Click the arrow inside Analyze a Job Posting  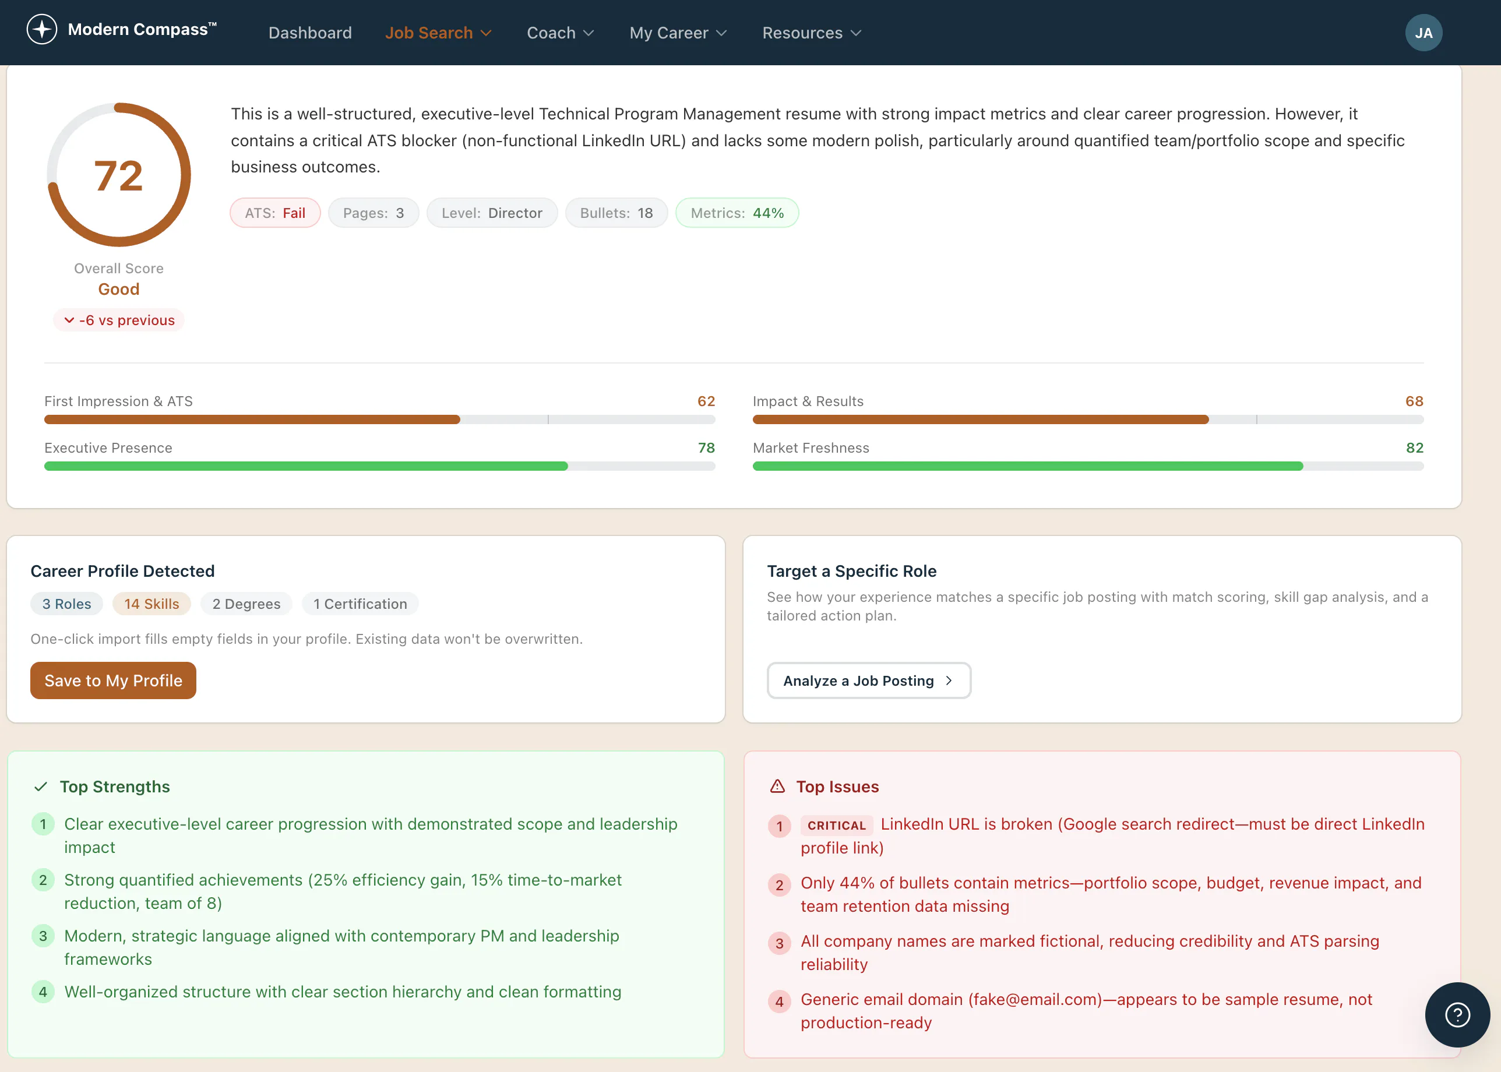click(x=949, y=680)
